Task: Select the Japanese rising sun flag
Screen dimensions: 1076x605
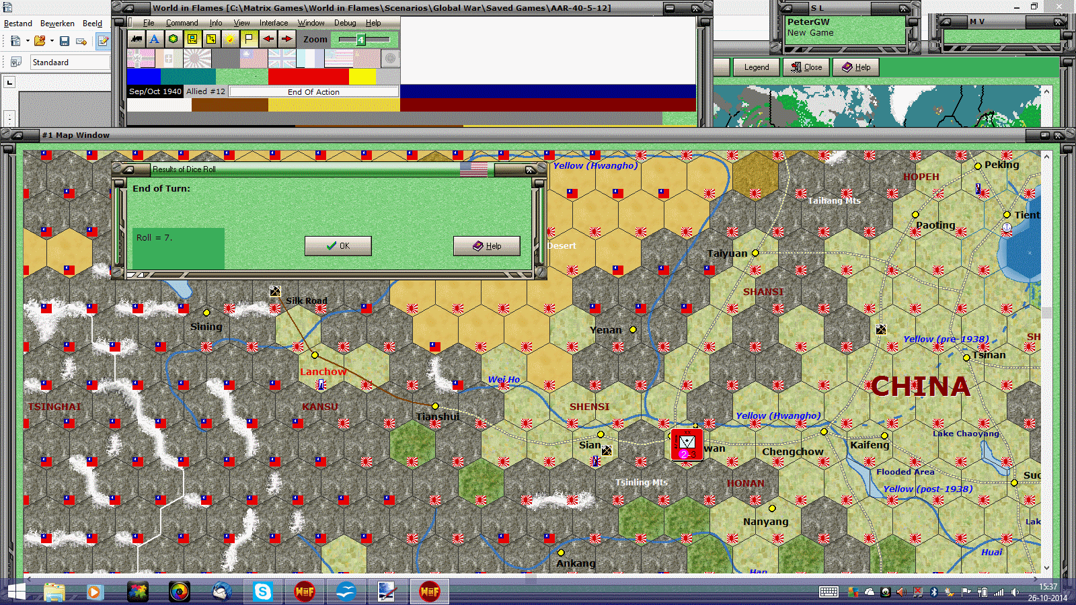Action: pos(197,58)
